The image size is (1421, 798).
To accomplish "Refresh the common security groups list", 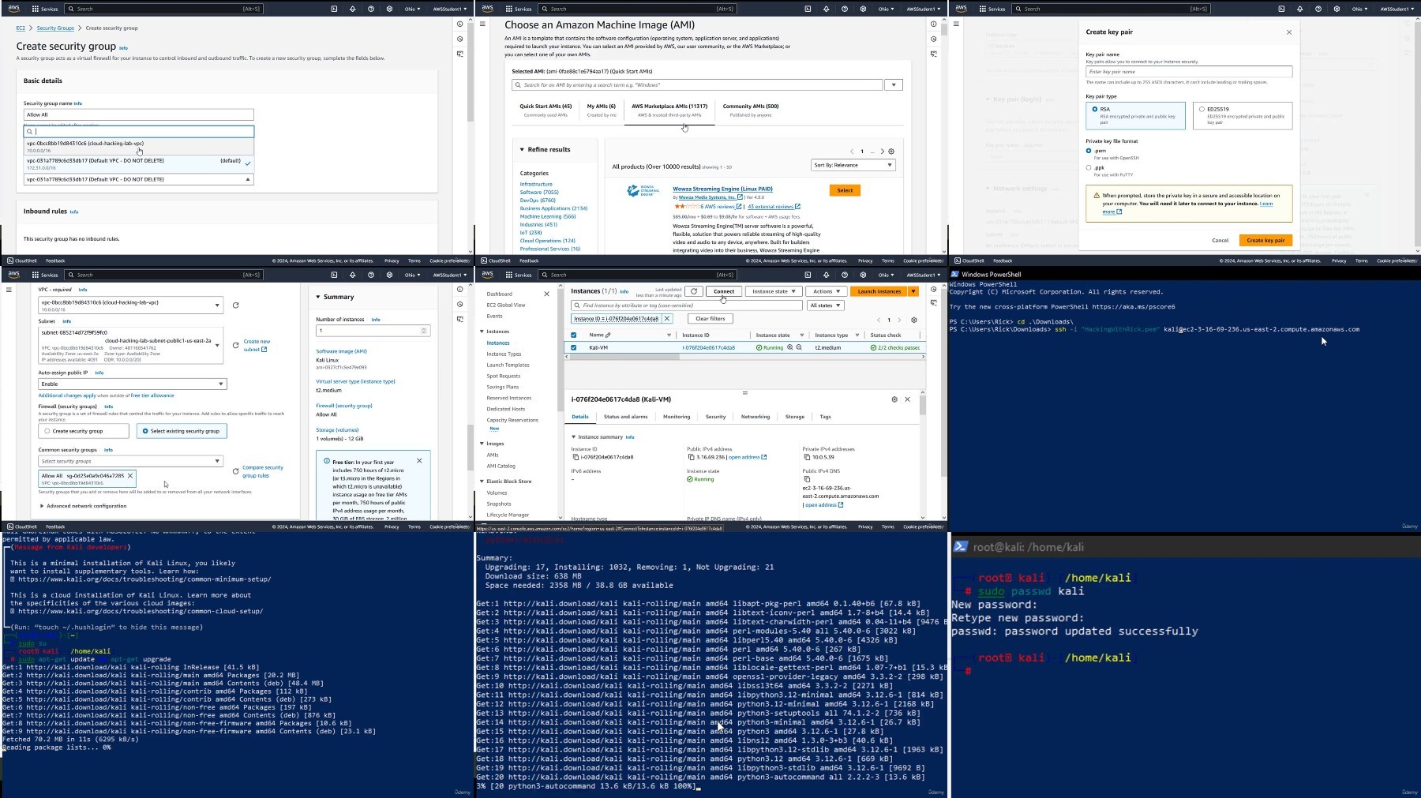I will (235, 471).
